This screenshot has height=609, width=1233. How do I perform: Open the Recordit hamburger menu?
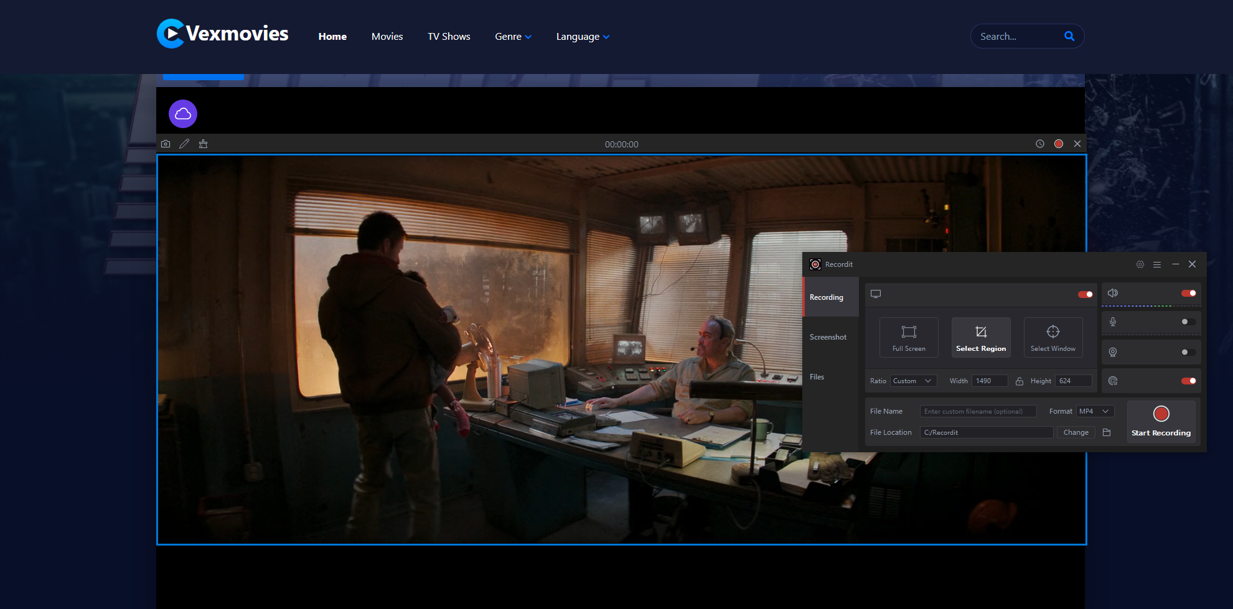1157,264
